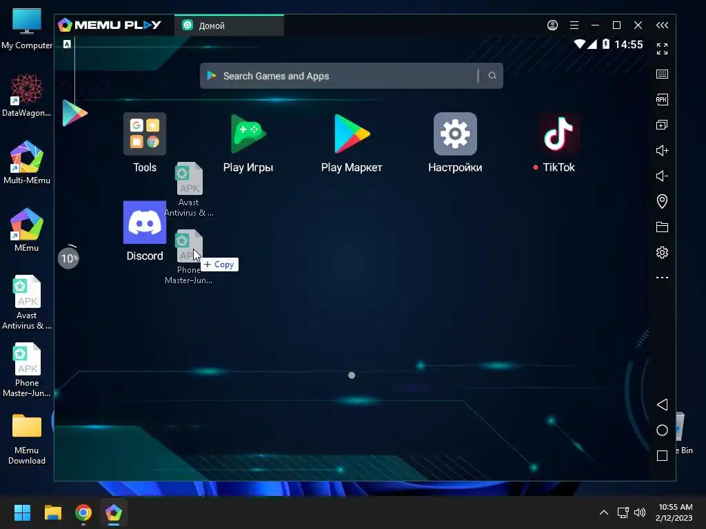Viewport: 706px width, 529px height.
Task: Click the Wi-Fi status icon in Android
Action: tap(579, 44)
